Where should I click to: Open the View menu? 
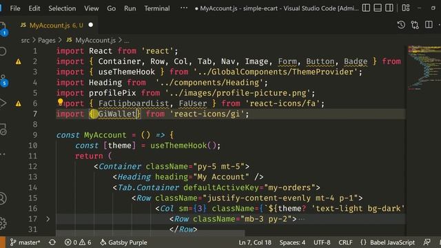[x=92, y=8]
